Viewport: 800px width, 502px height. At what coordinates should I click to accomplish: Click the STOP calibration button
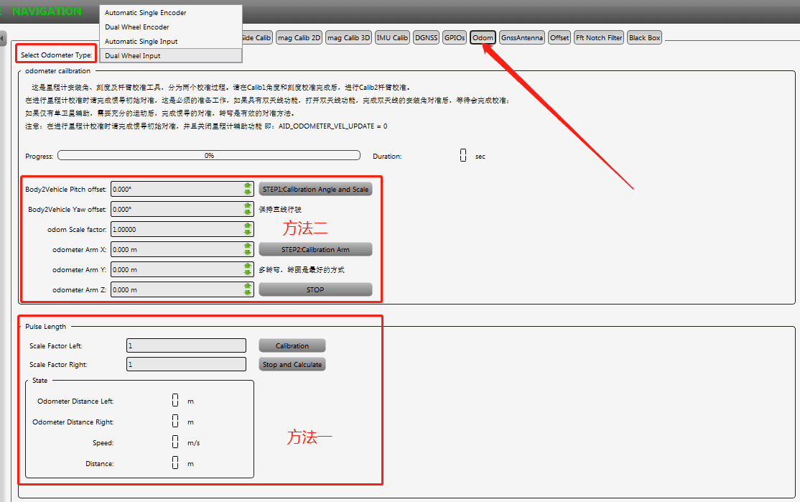(315, 290)
